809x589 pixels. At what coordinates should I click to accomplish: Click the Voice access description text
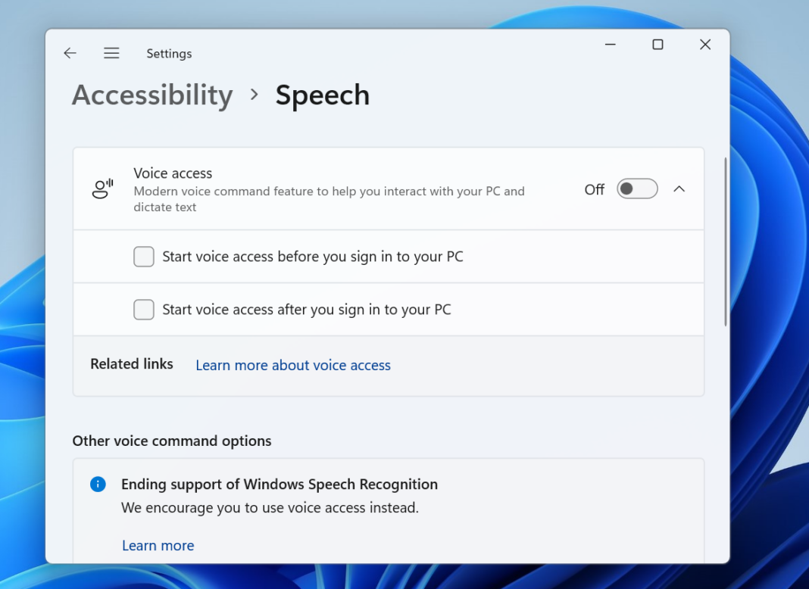329,199
